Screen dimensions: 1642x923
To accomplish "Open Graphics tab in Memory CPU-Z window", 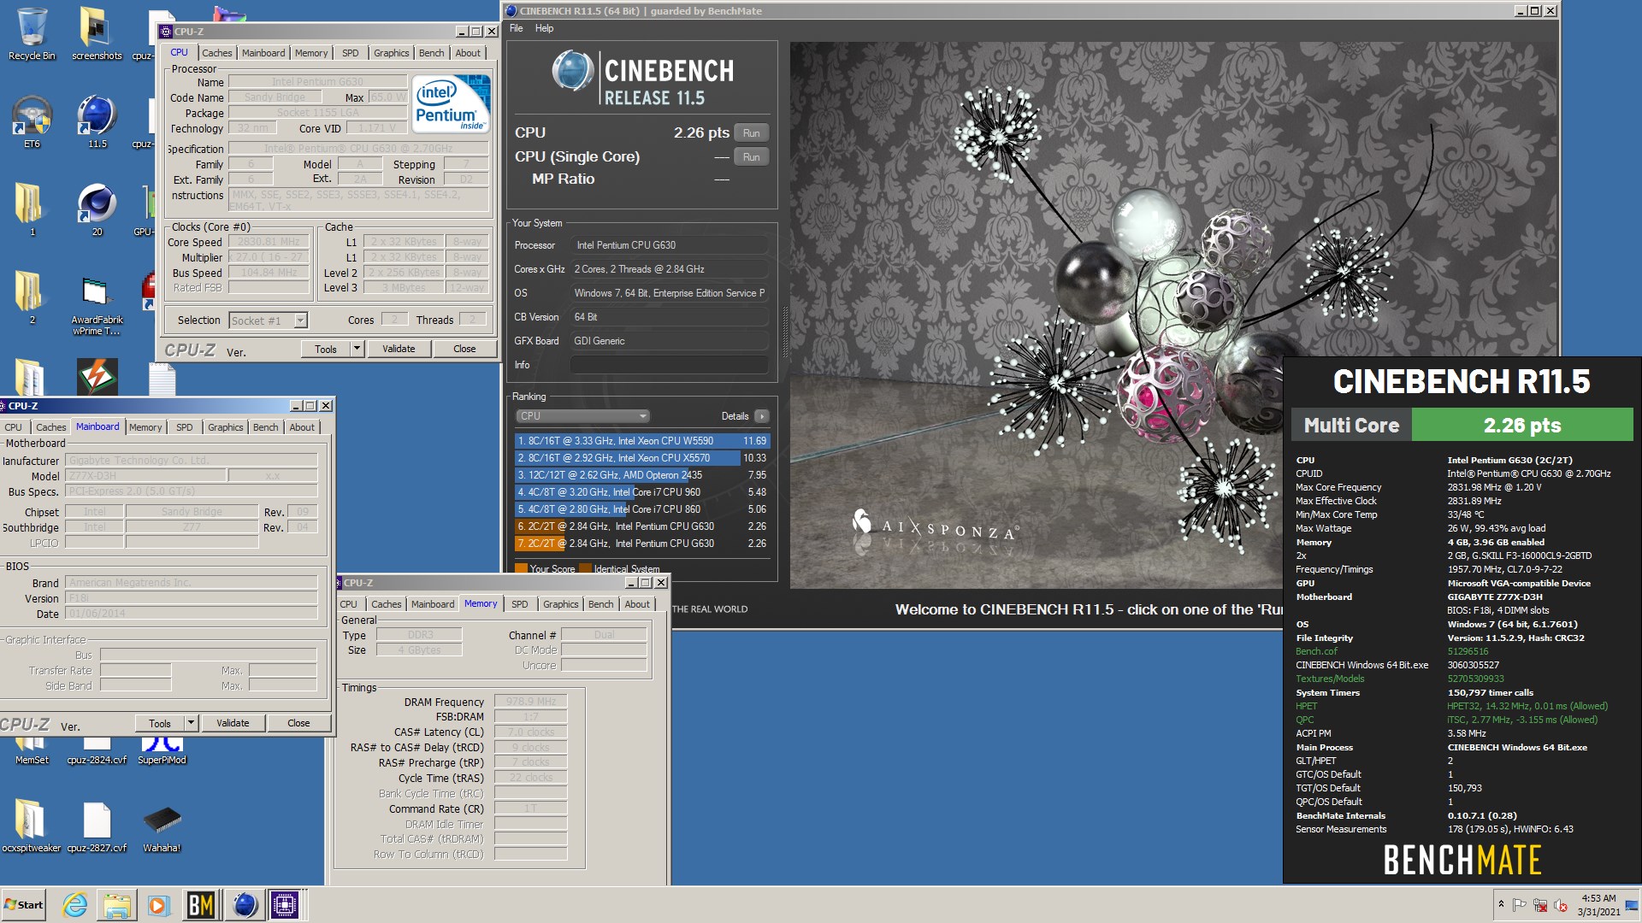I will [x=560, y=604].
